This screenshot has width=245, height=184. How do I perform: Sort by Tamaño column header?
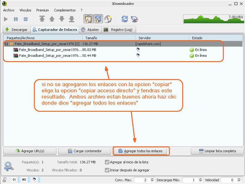109,38
